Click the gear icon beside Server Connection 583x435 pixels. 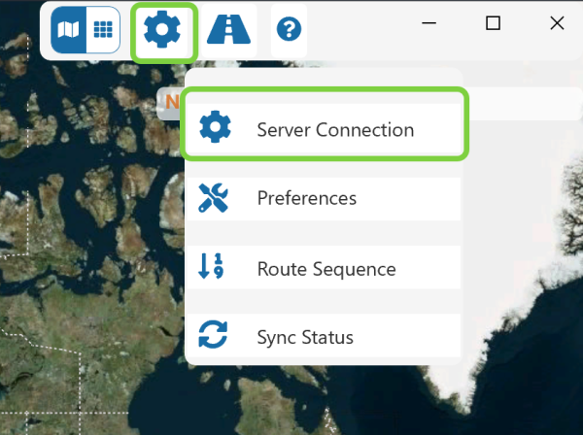(x=215, y=126)
